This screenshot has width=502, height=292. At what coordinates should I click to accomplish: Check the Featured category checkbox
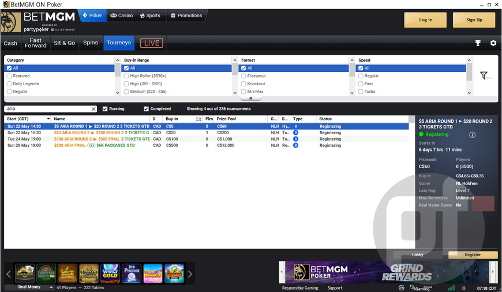click(9, 76)
